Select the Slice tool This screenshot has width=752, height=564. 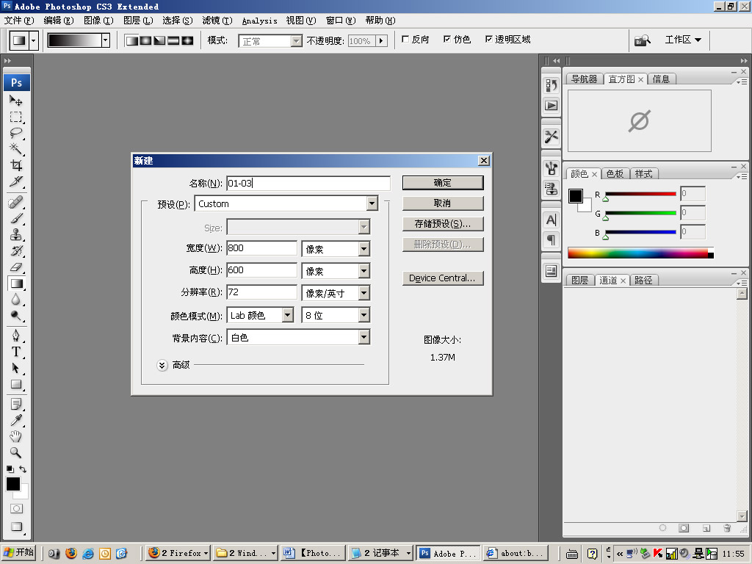pos(16,182)
